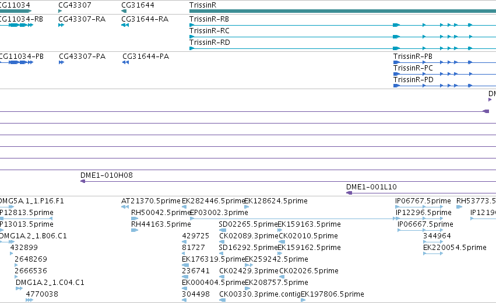Click the EK208757.5prime EST label

click(x=276, y=283)
